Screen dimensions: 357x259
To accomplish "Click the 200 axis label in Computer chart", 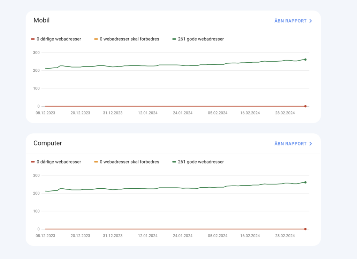I will (36, 193).
